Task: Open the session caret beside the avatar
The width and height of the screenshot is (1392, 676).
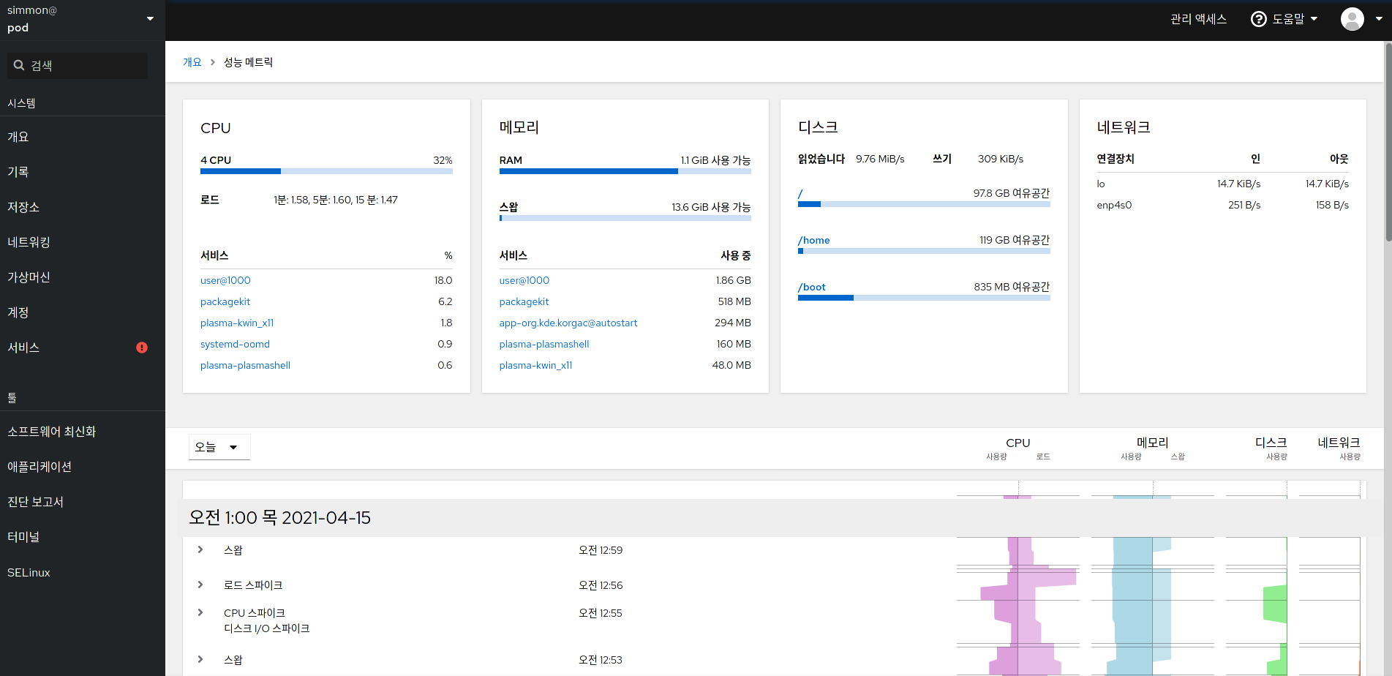Action: click(1379, 19)
